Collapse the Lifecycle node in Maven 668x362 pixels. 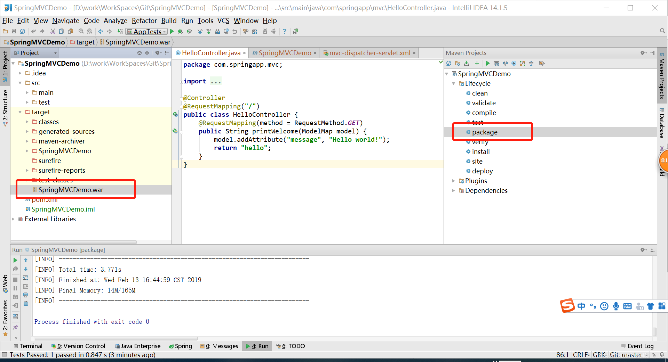pos(454,84)
